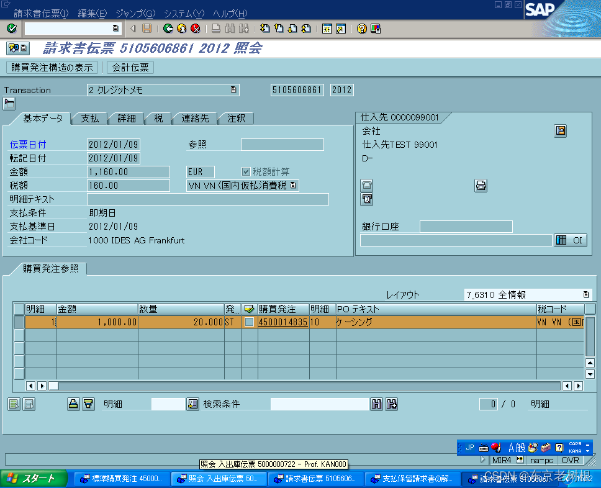Screen dimensions: 601x488
Task: Open the Transaction dropdown showing クレジットメモ
Action: (x=235, y=89)
